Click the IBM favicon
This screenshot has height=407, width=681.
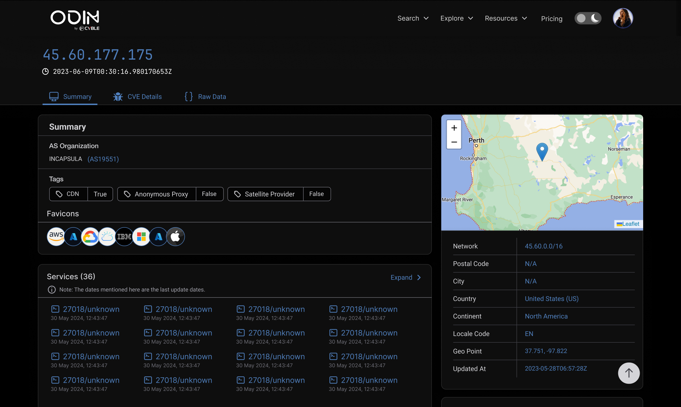click(x=124, y=237)
